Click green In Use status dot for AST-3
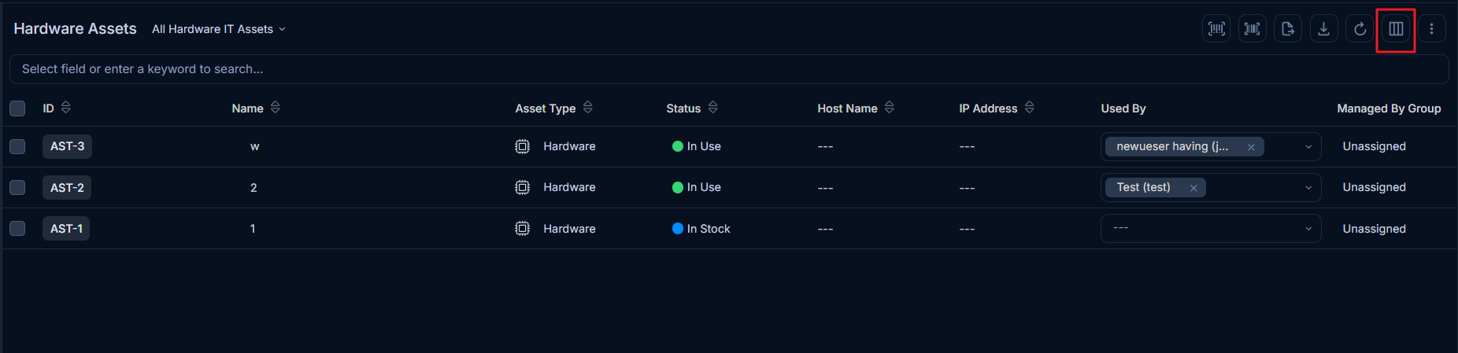The width and height of the screenshot is (1458, 353). [677, 146]
